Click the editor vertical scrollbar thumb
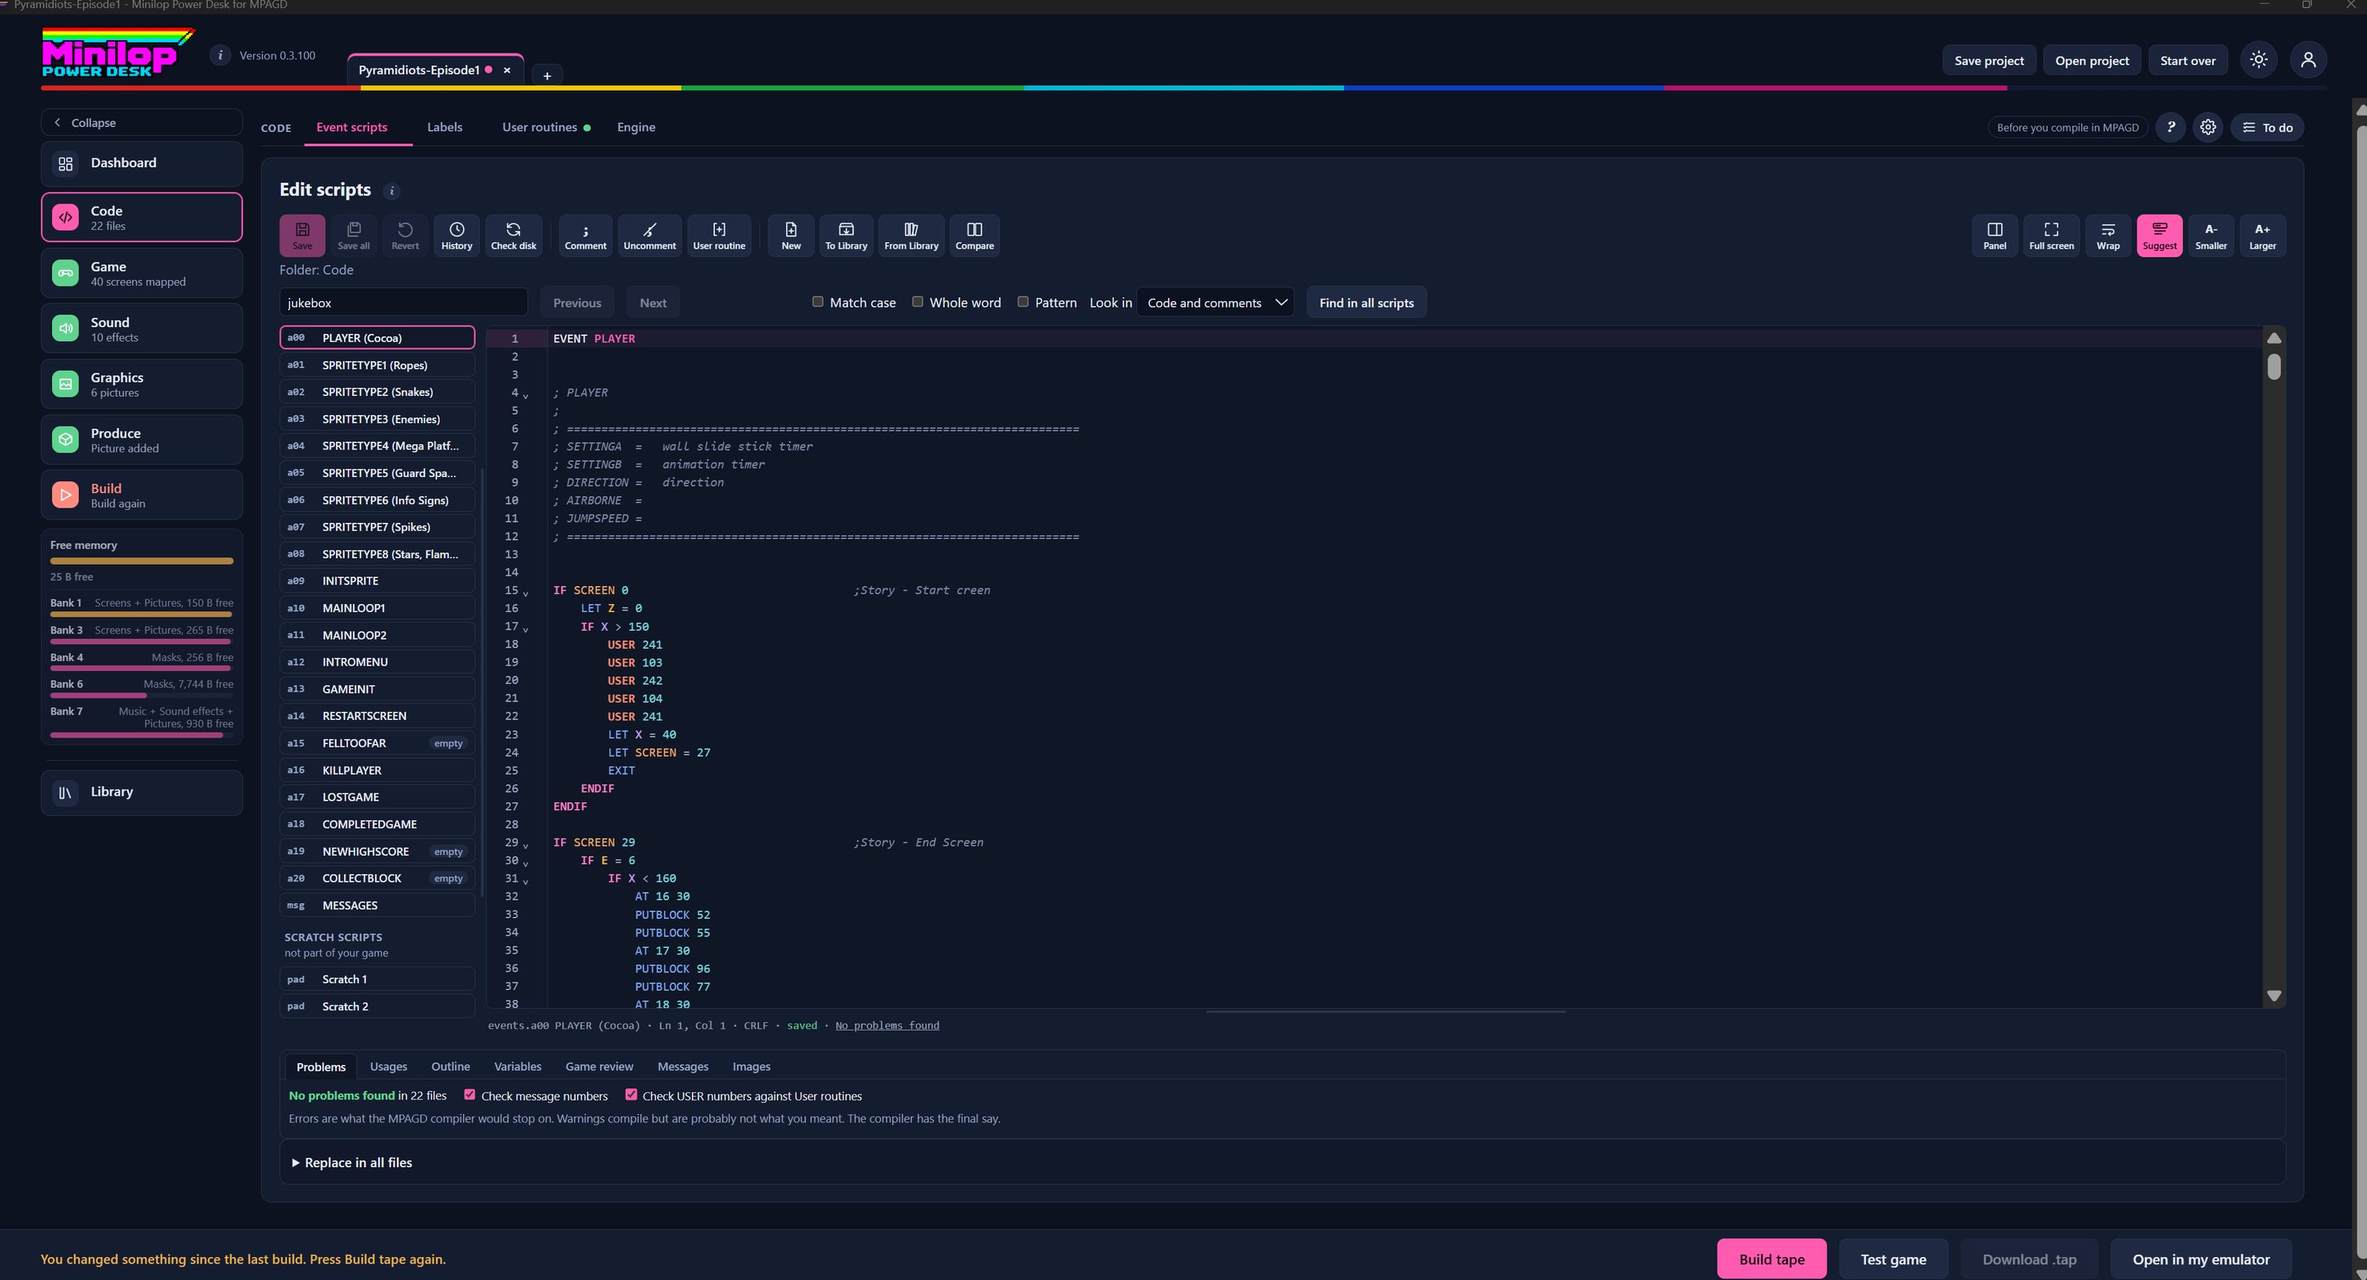Screen dimensions: 2367x1280 (2273, 367)
